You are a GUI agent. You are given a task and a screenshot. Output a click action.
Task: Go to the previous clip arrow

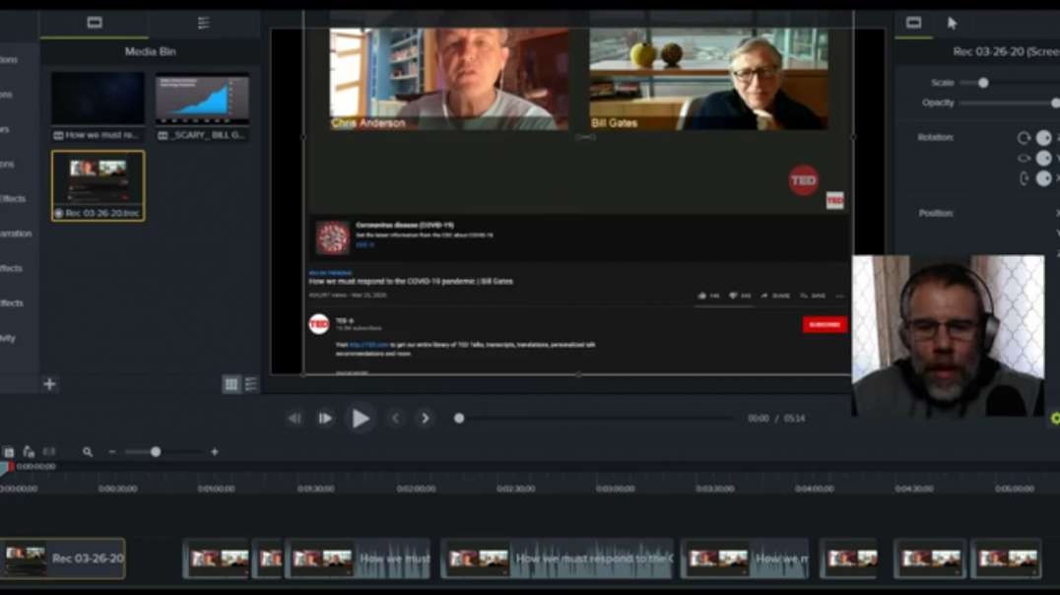395,419
